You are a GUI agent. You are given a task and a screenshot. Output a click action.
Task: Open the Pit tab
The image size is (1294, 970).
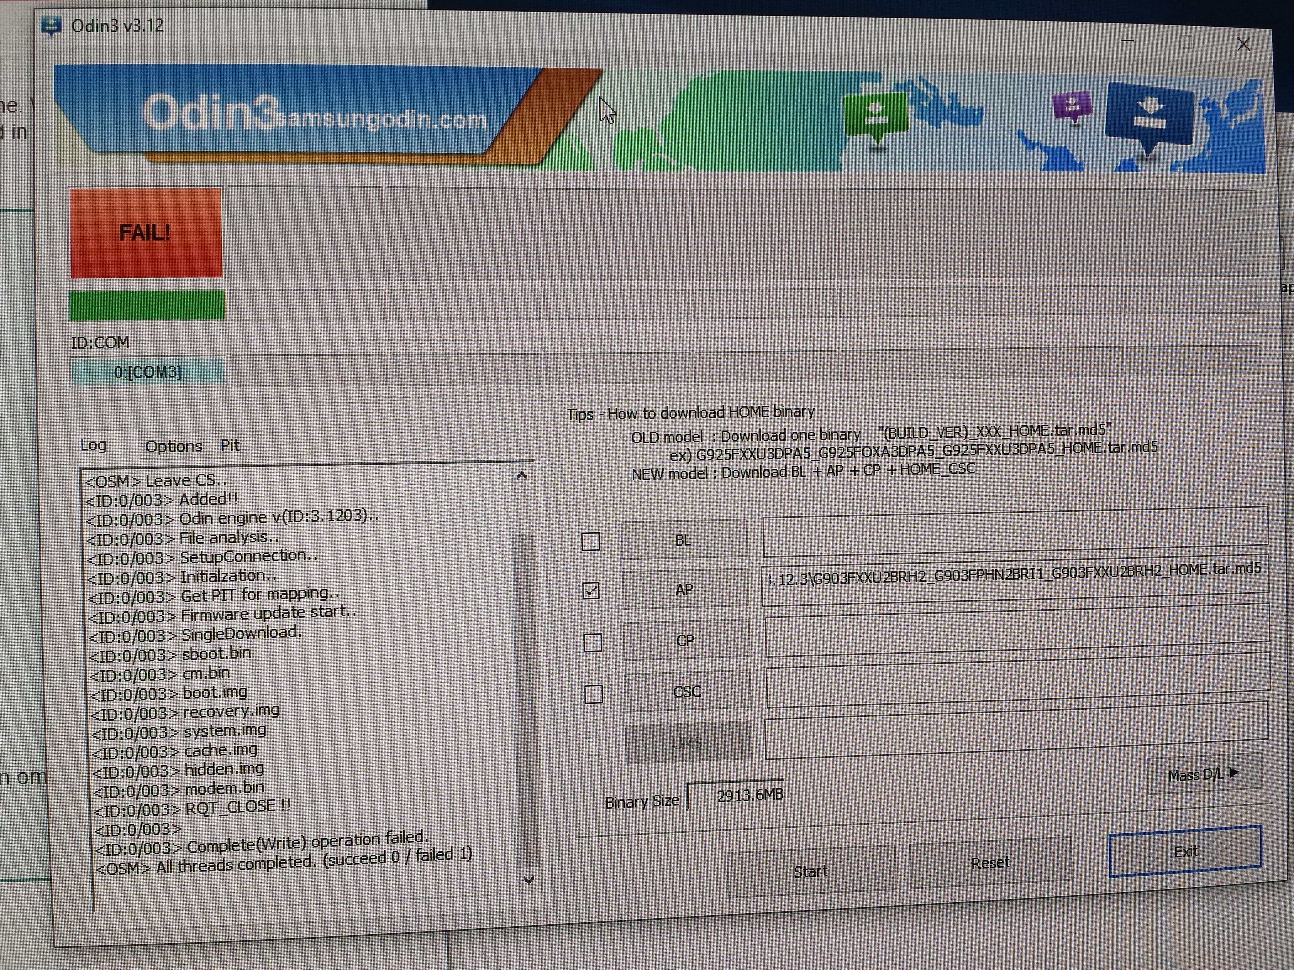pos(230,446)
